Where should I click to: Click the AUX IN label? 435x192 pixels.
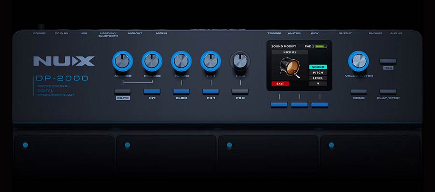click(396, 33)
